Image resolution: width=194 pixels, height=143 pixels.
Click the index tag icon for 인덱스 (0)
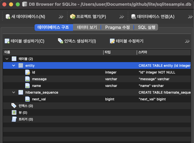[x=14, y=106]
